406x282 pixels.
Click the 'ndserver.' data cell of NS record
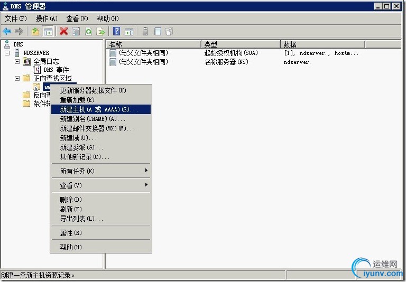click(x=297, y=62)
